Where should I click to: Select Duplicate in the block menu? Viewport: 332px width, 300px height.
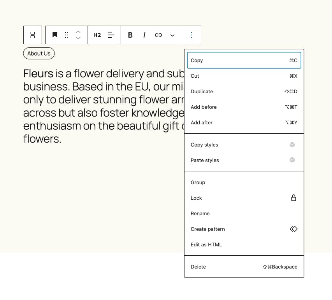pyautogui.click(x=244, y=92)
